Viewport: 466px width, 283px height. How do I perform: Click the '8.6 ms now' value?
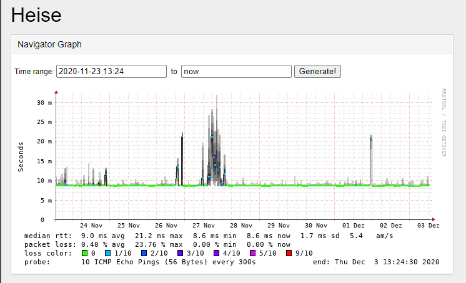tap(269, 236)
